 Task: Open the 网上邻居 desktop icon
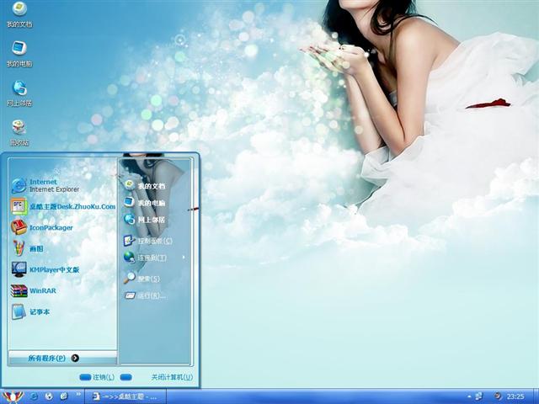19,93
